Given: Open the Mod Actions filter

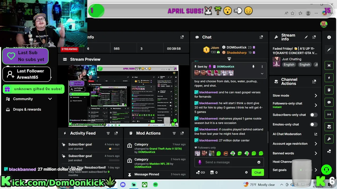Looking at the screenshot, I should pos(174,133).
